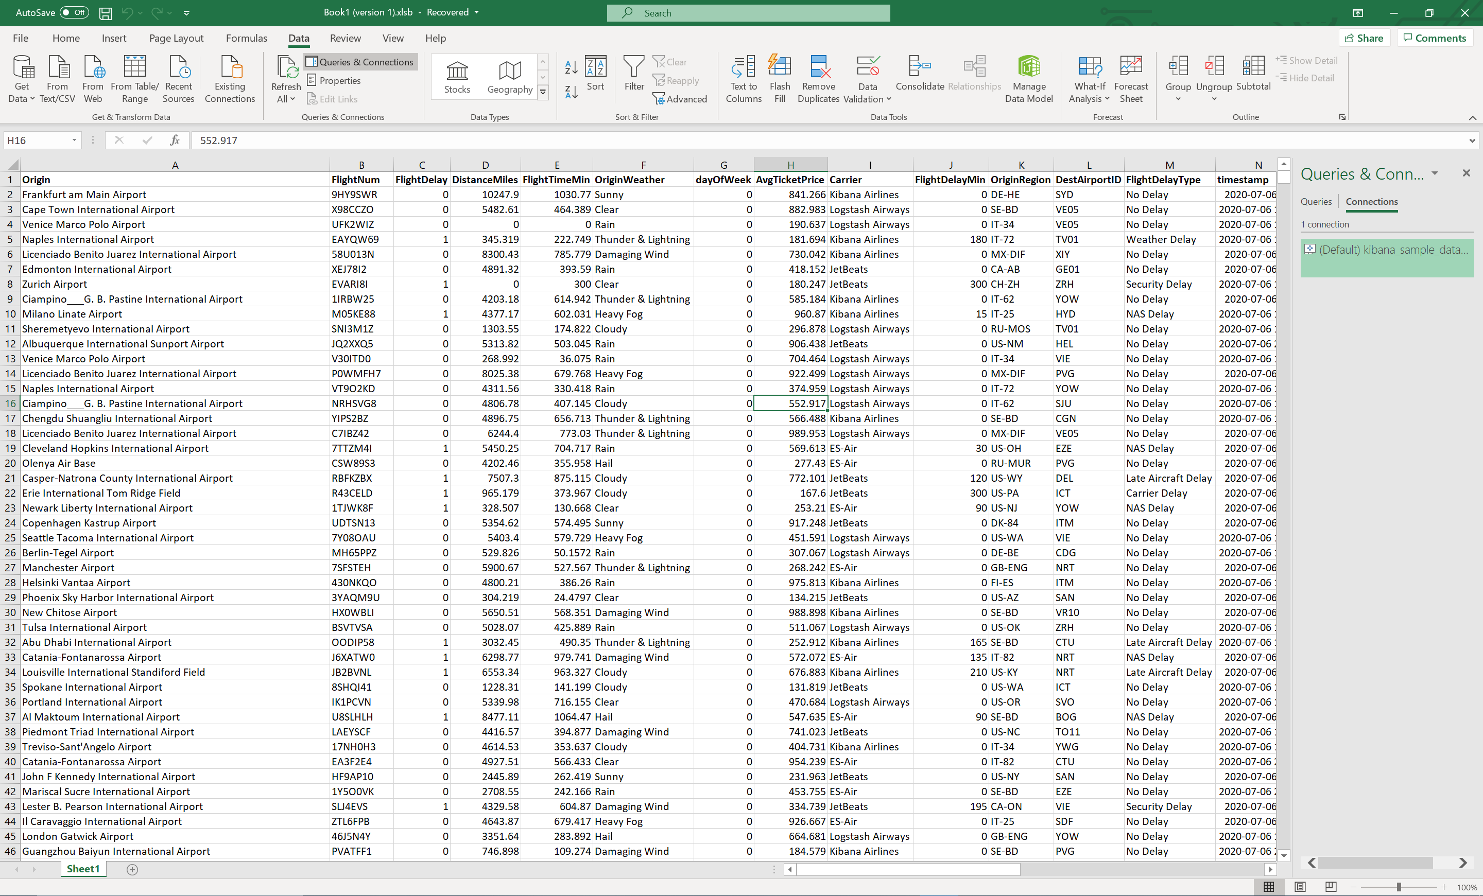Switch to Page Break Preview in status bar
The width and height of the screenshot is (1483, 896).
point(1331,887)
